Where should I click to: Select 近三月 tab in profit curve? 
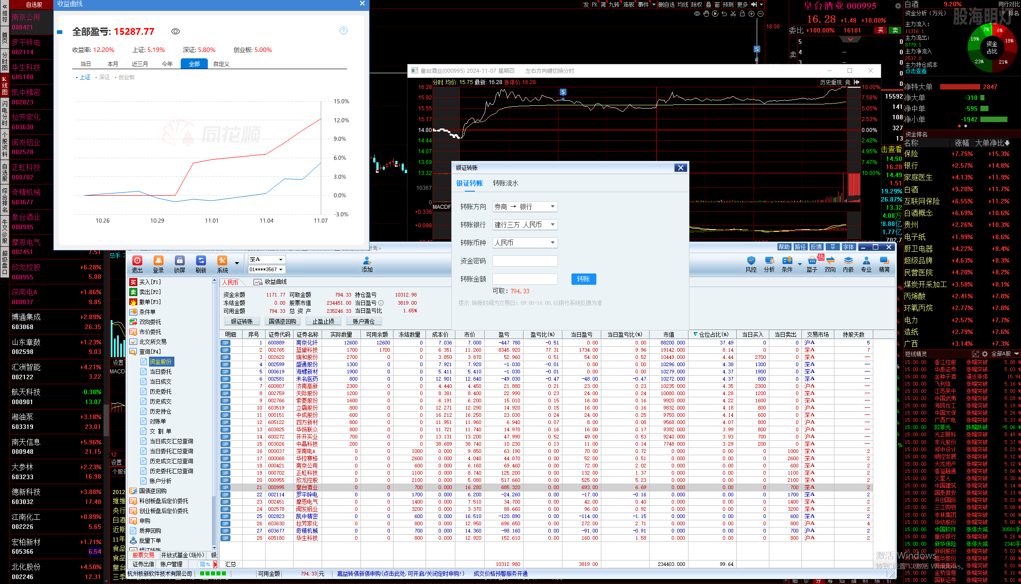pos(140,64)
